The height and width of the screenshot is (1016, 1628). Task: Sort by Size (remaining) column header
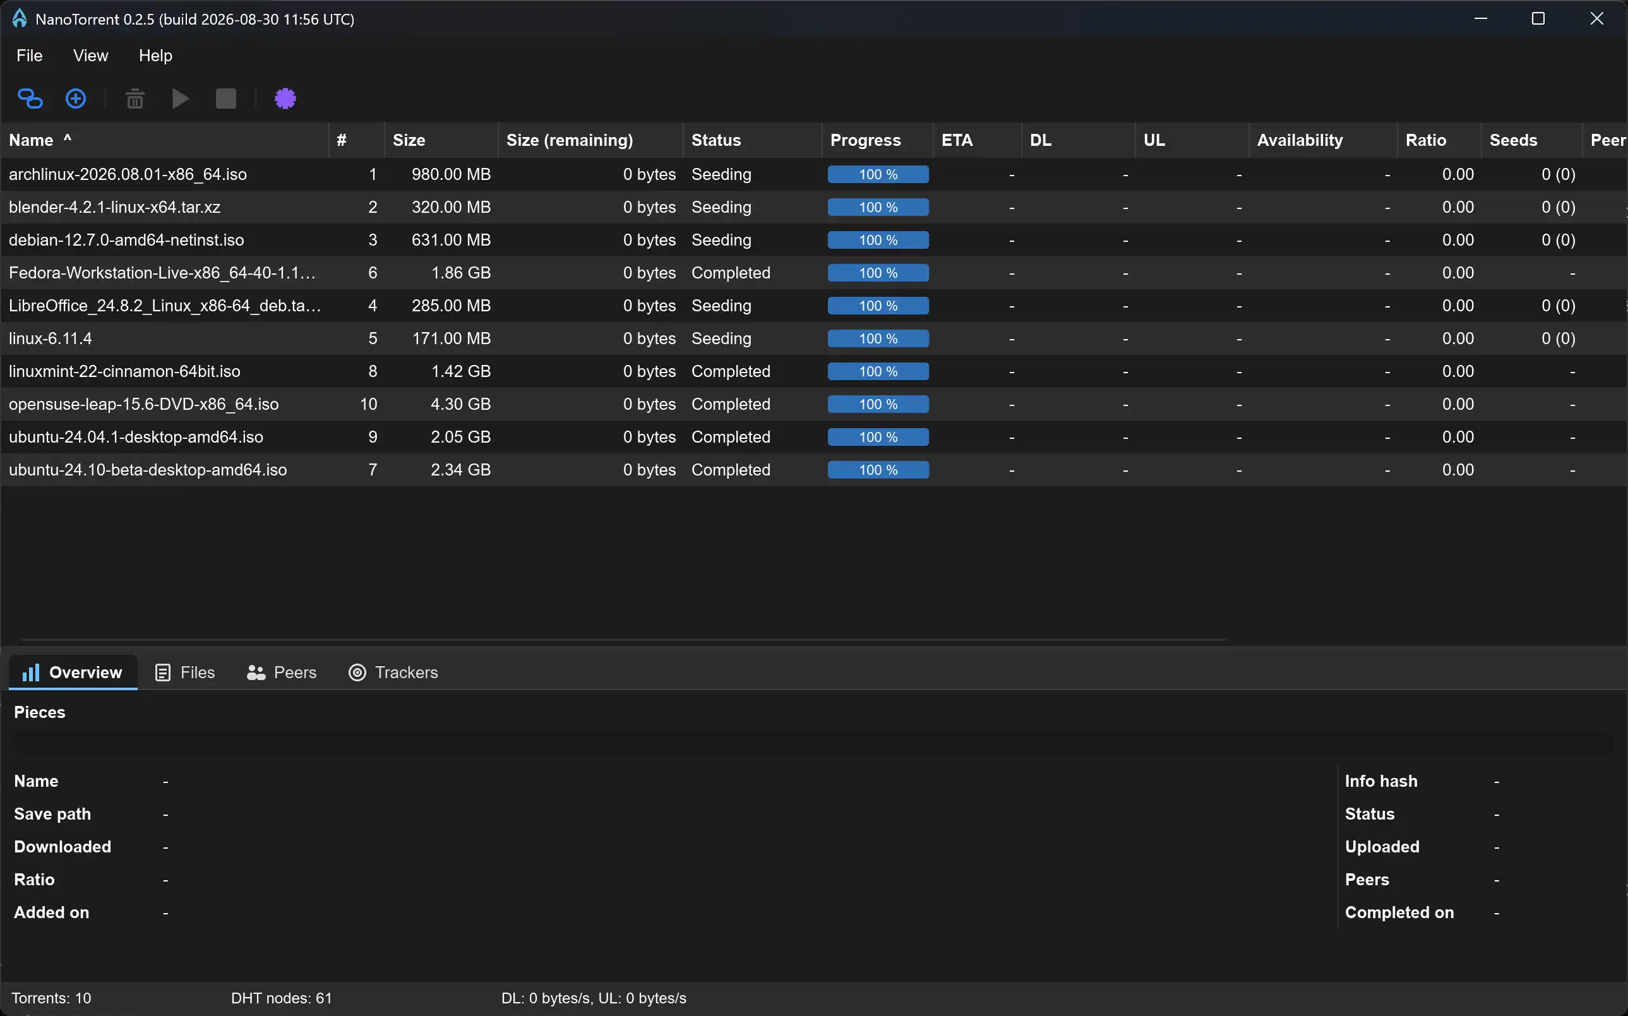point(590,140)
